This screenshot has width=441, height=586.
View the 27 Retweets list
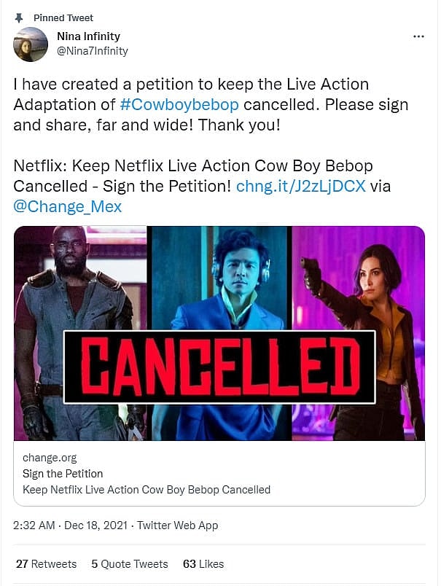pyautogui.click(x=46, y=563)
